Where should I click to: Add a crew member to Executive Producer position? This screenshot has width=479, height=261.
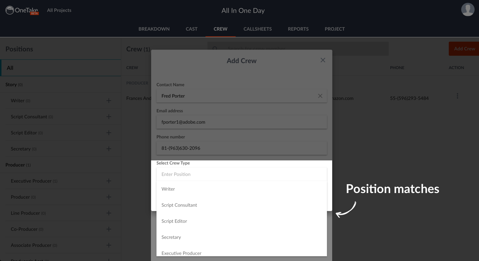(109, 181)
